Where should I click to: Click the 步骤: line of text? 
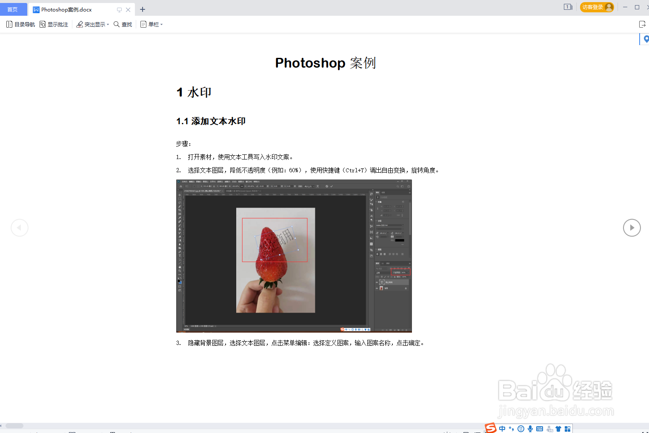[184, 144]
